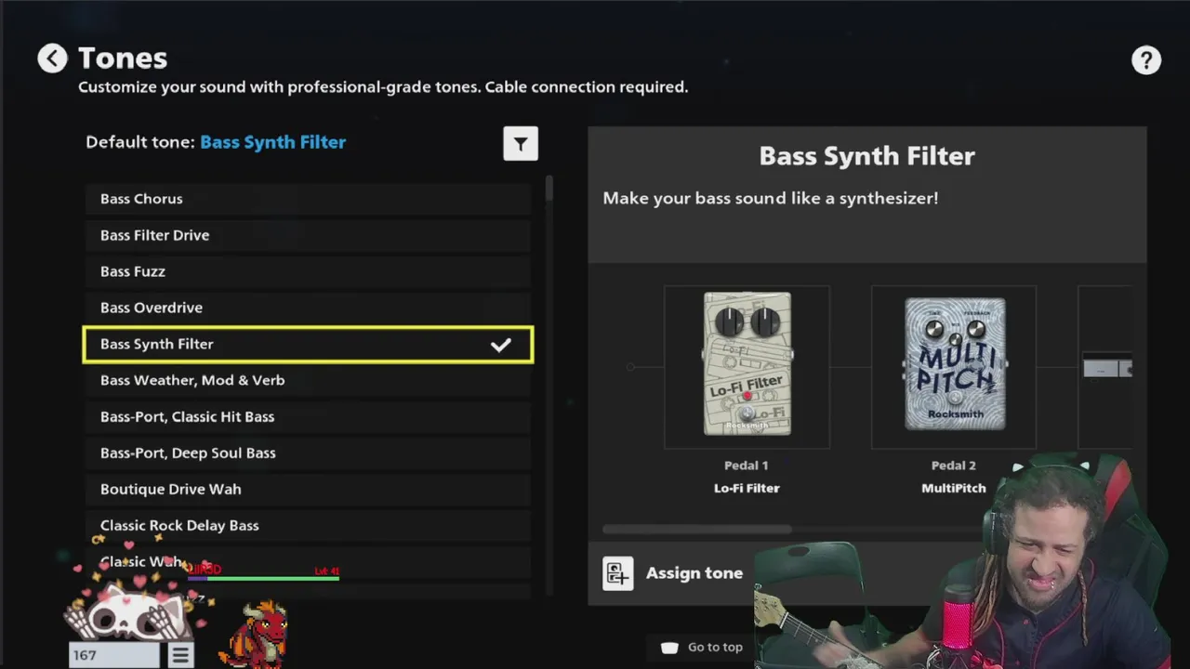Click the Bass Synth Filter panel title

[x=866, y=156]
